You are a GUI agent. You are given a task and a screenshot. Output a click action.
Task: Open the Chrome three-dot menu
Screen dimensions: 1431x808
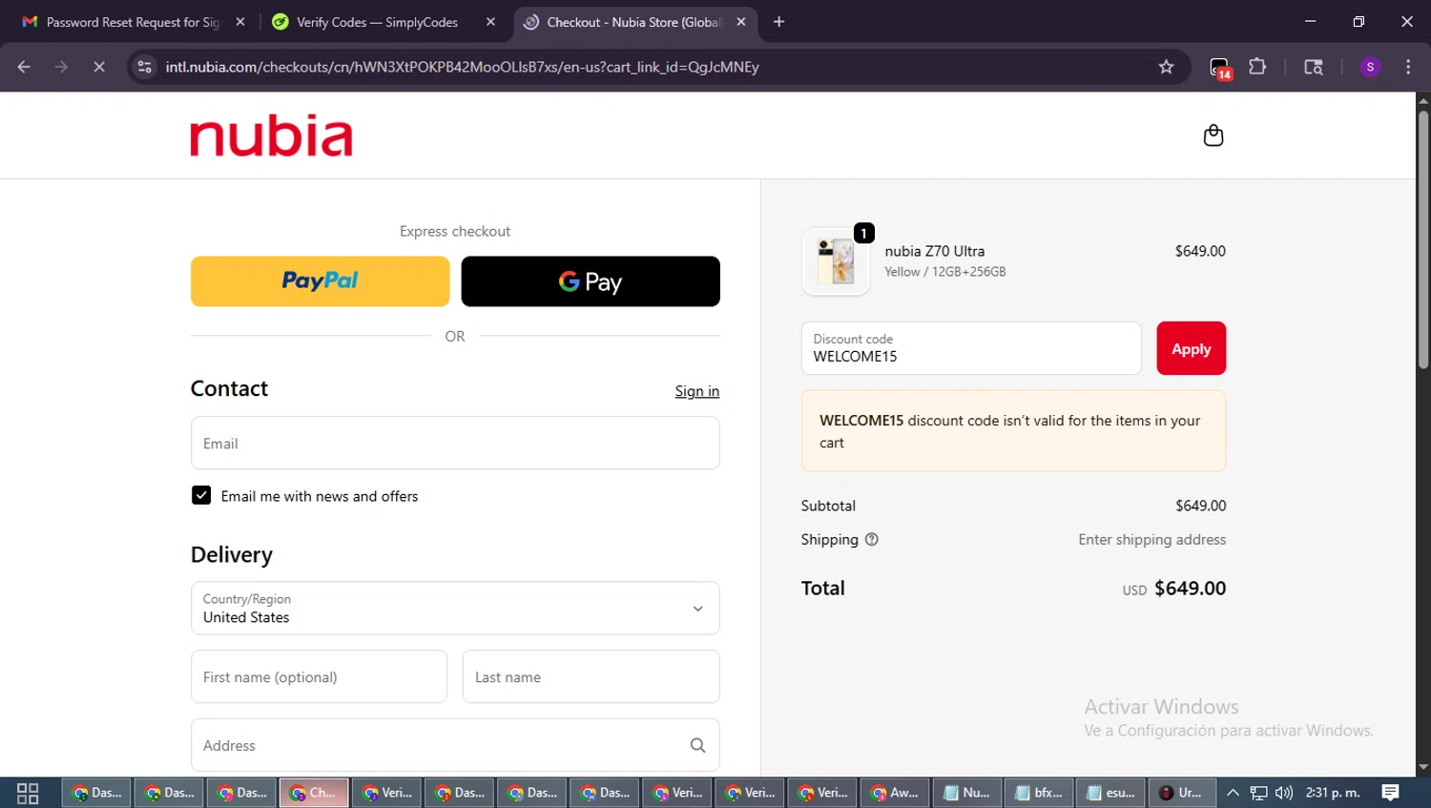coord(1408,67)
